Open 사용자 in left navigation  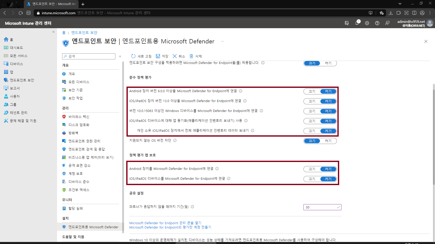pos(12,96)
